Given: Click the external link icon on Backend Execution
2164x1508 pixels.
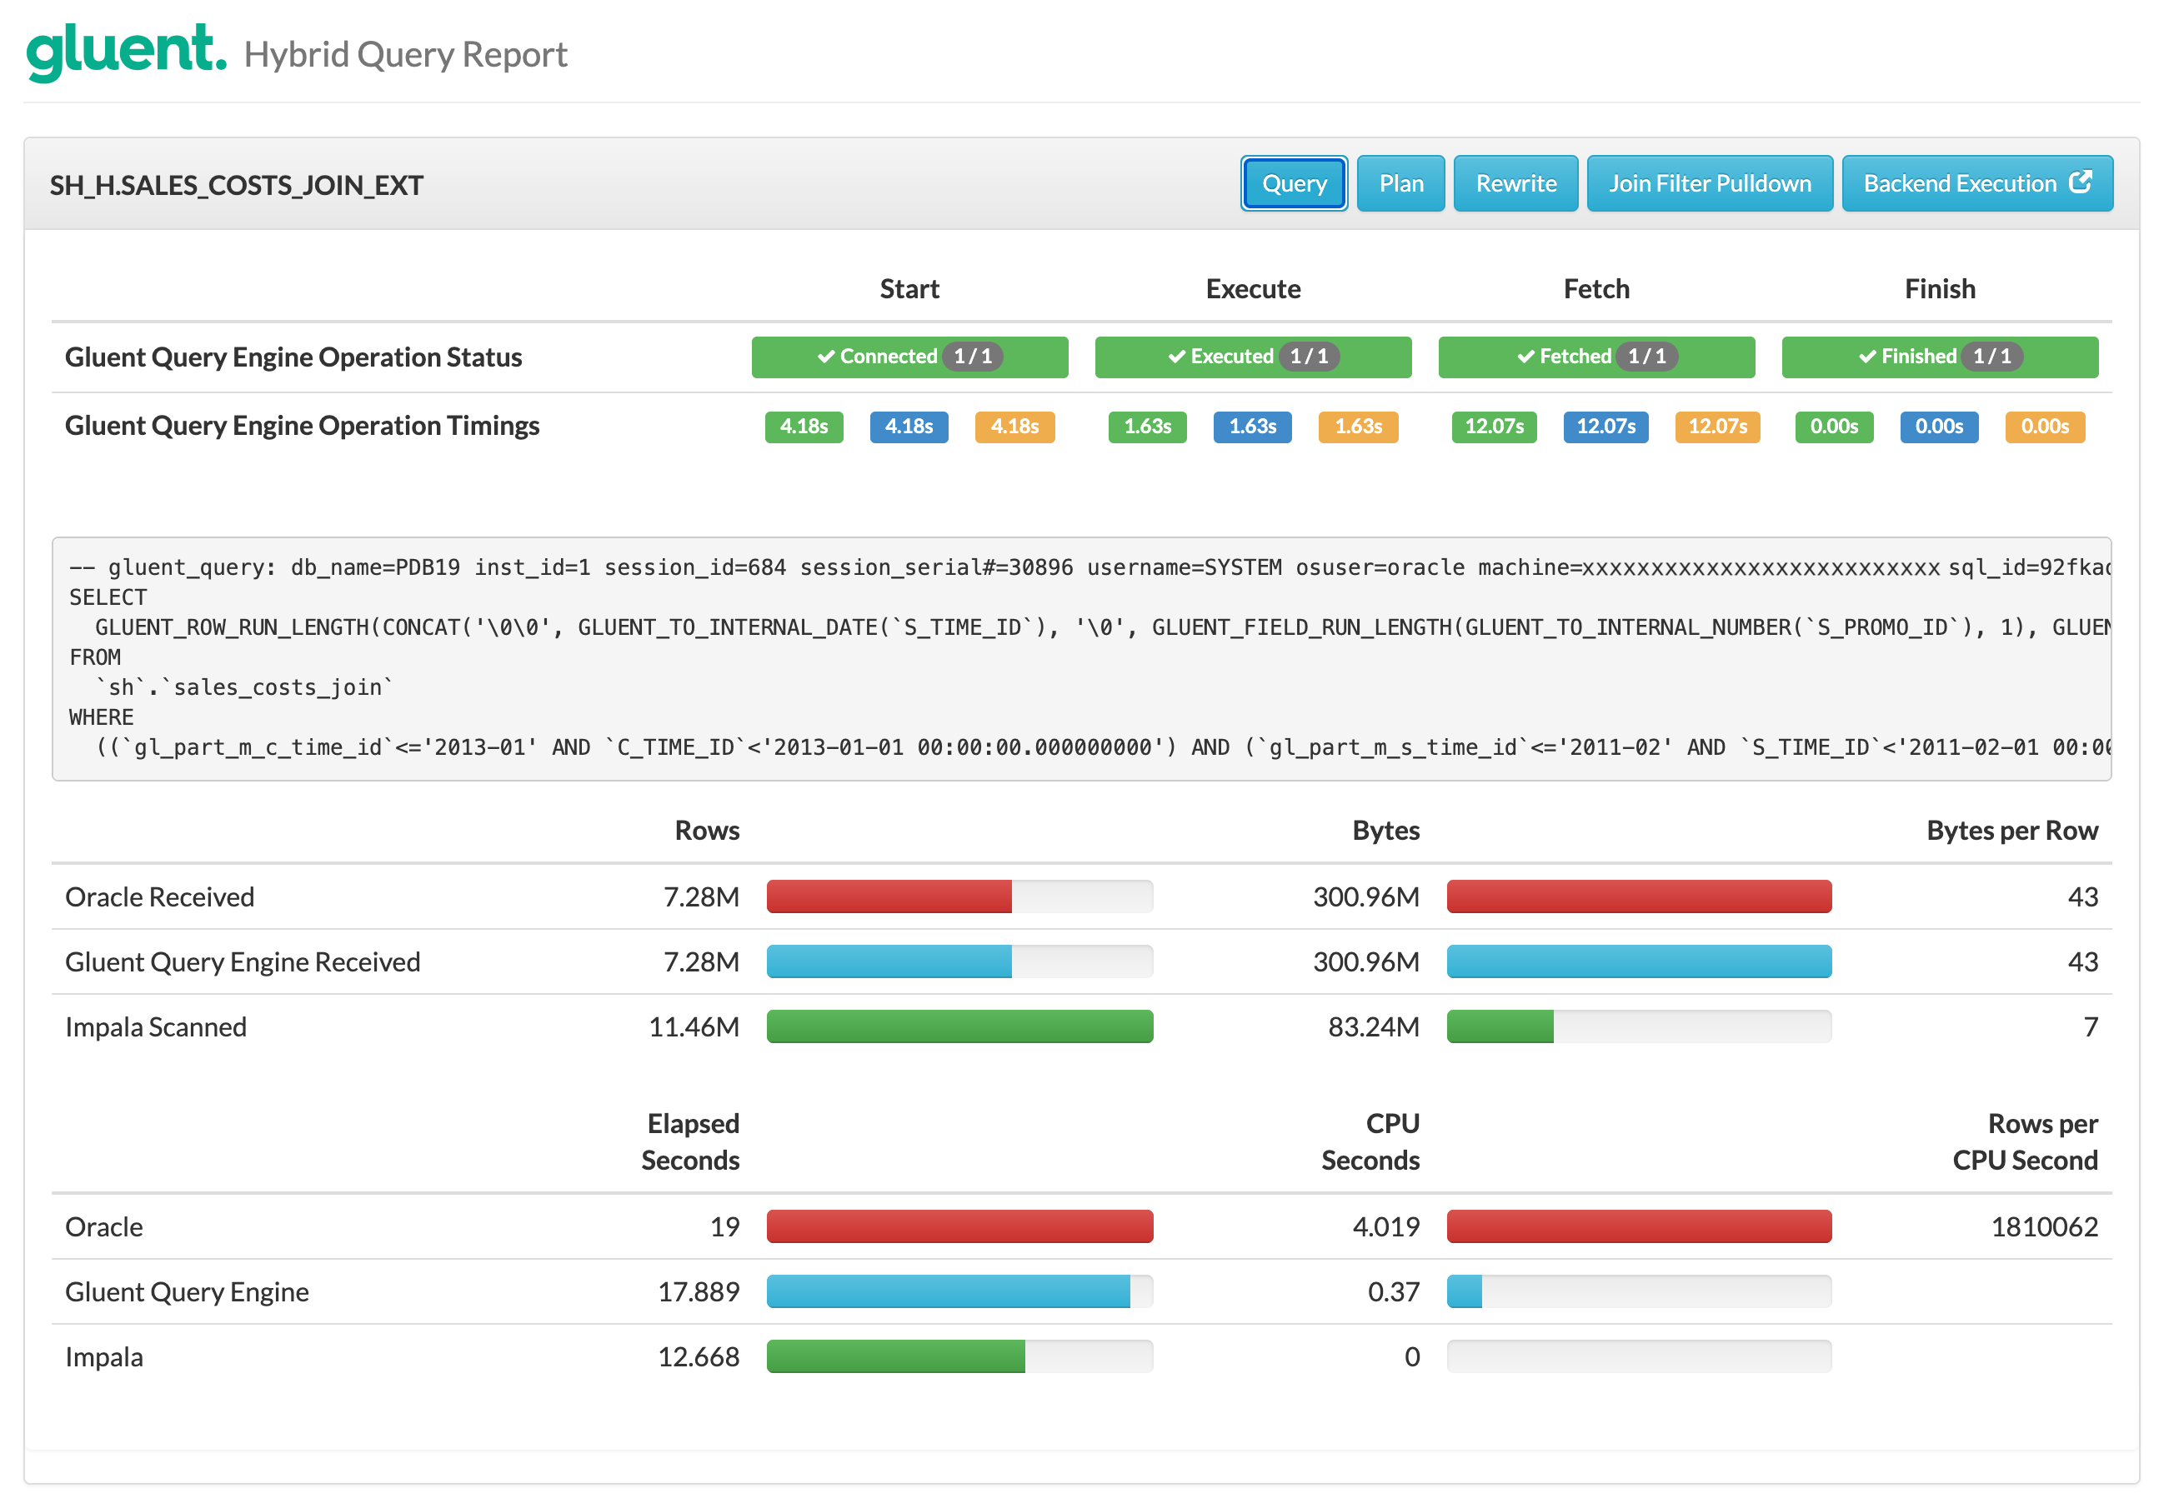Looking at the screenshot, I should (2080, 182).
